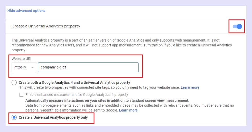252x132 pixels.
Task: Open the https:// protocol dropdown
Action: click(x=24, y=67)
